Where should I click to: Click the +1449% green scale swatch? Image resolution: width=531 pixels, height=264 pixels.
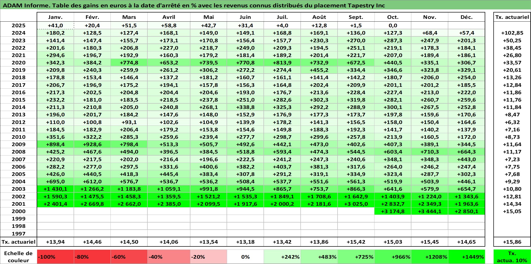[467, 257]
